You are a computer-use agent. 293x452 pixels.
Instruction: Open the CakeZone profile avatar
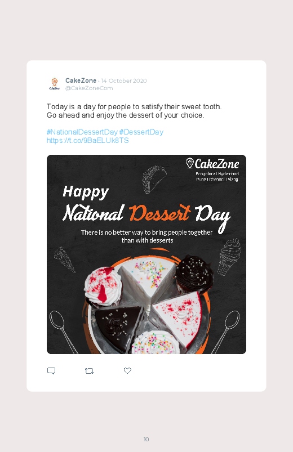tap(55, 84)
